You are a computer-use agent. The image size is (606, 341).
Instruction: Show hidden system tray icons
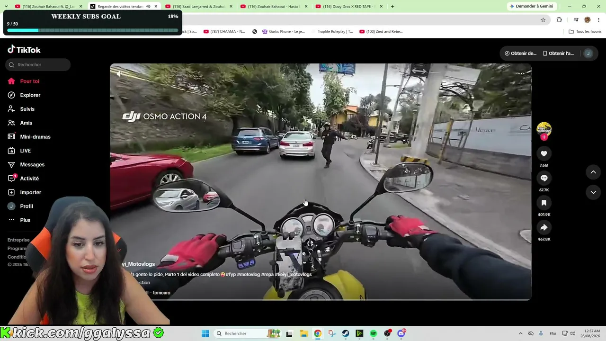(x=521, y=333)
